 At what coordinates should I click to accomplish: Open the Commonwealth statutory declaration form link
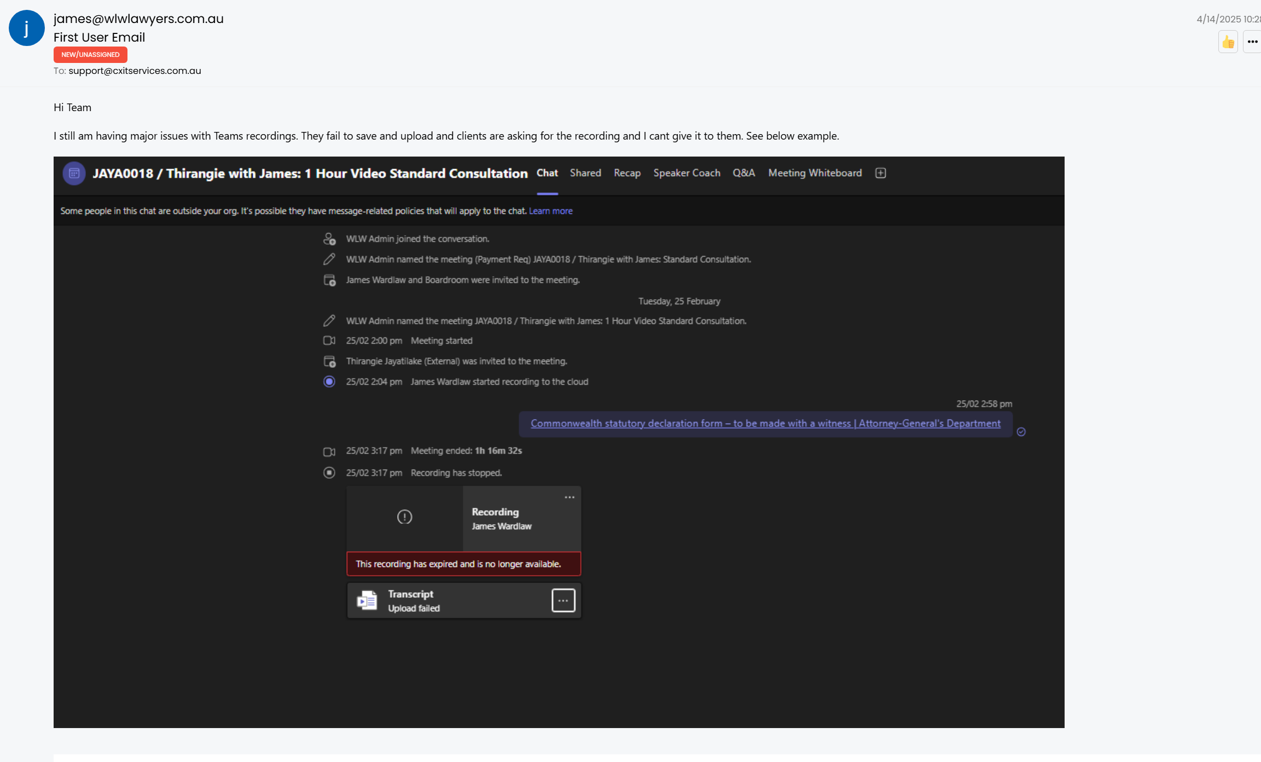tap(765, 423)
